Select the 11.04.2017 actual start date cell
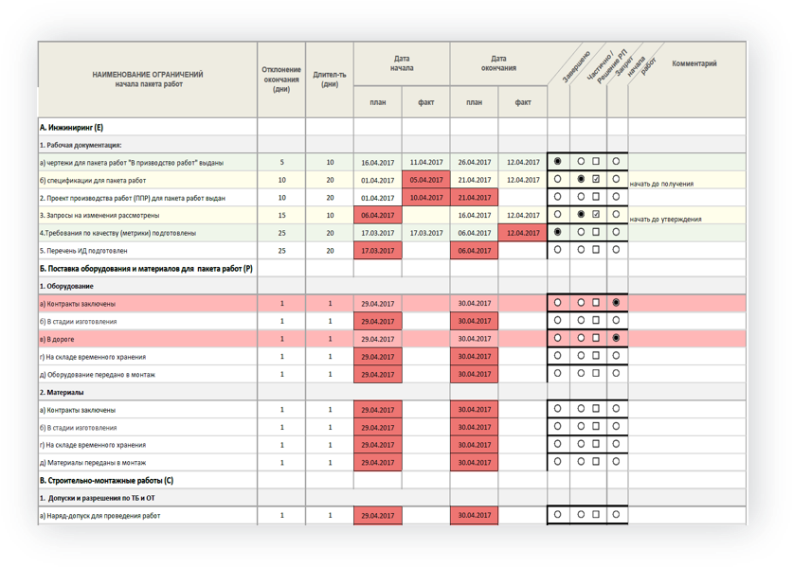The width and height of the screenshot is (793, 567). (425, 162)
